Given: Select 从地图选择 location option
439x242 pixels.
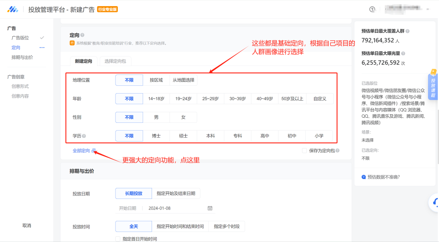Looking at the screenshot, I should [183, 80].
